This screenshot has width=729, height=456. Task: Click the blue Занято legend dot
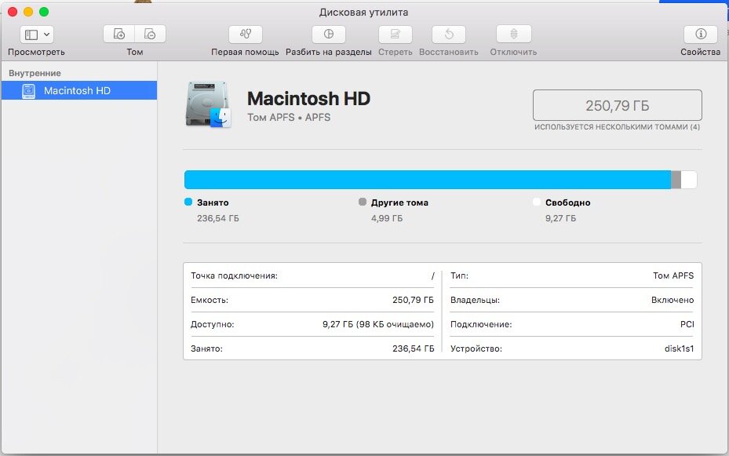[188, 202]
